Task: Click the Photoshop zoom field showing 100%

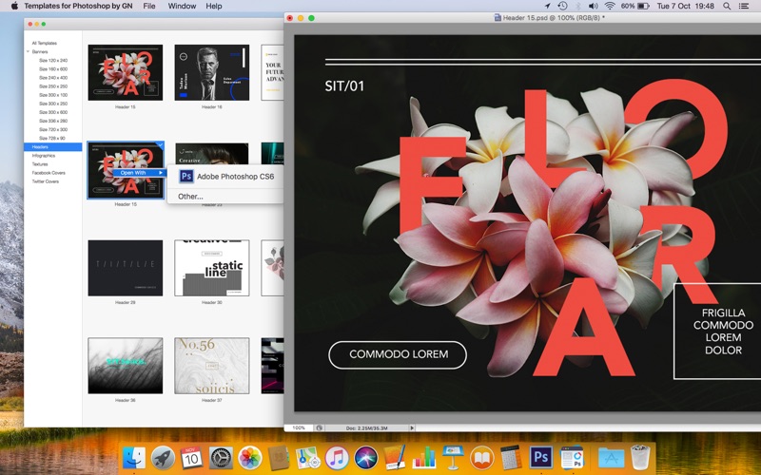Action: (x=299, y=428)
